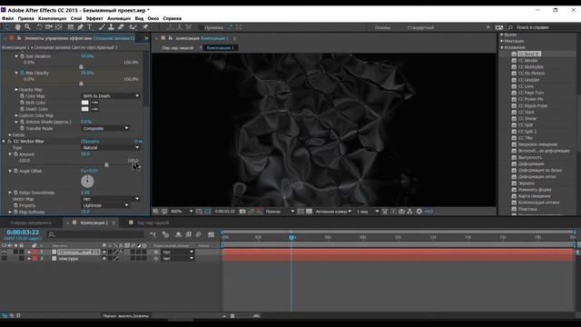Select the Type text tool

pos(90,27)
